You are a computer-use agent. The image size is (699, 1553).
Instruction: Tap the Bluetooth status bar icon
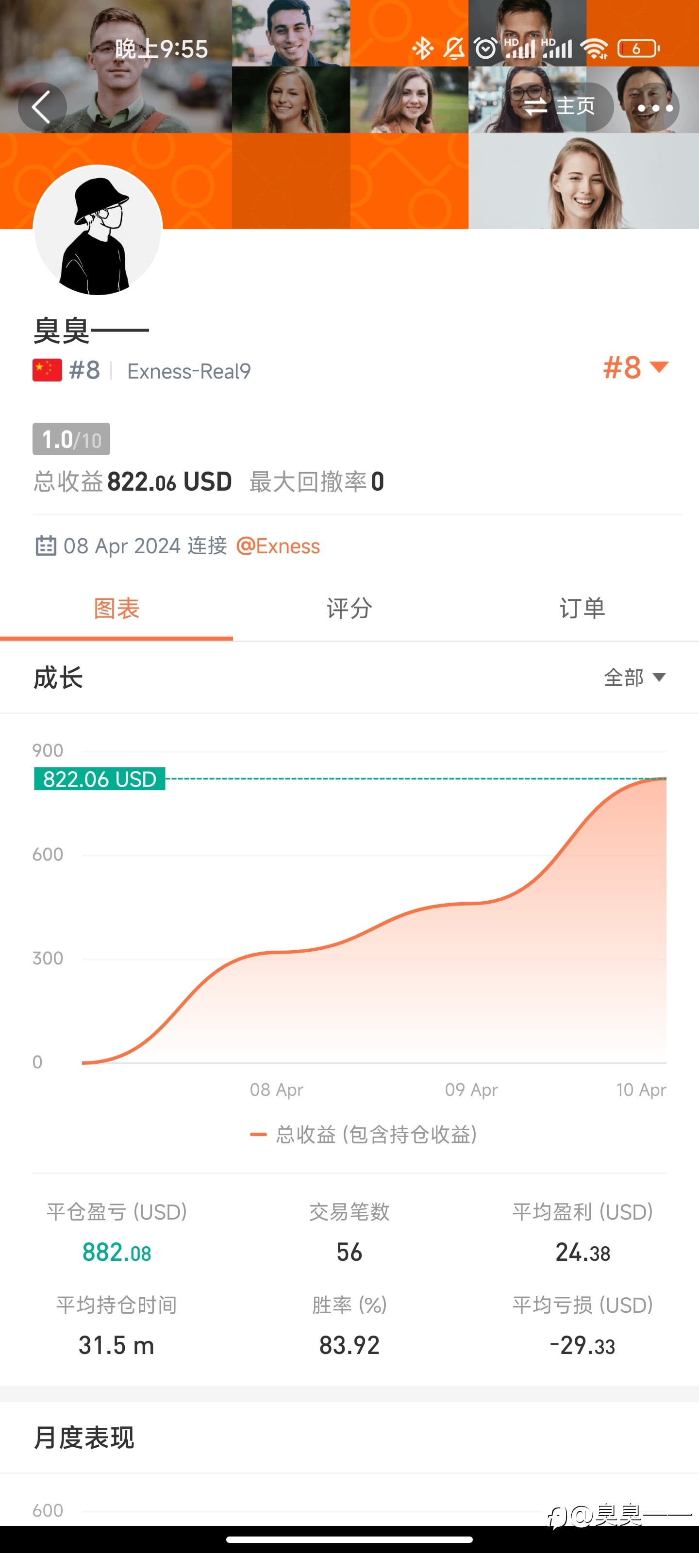pyautogui.click(x=422, y=48)
